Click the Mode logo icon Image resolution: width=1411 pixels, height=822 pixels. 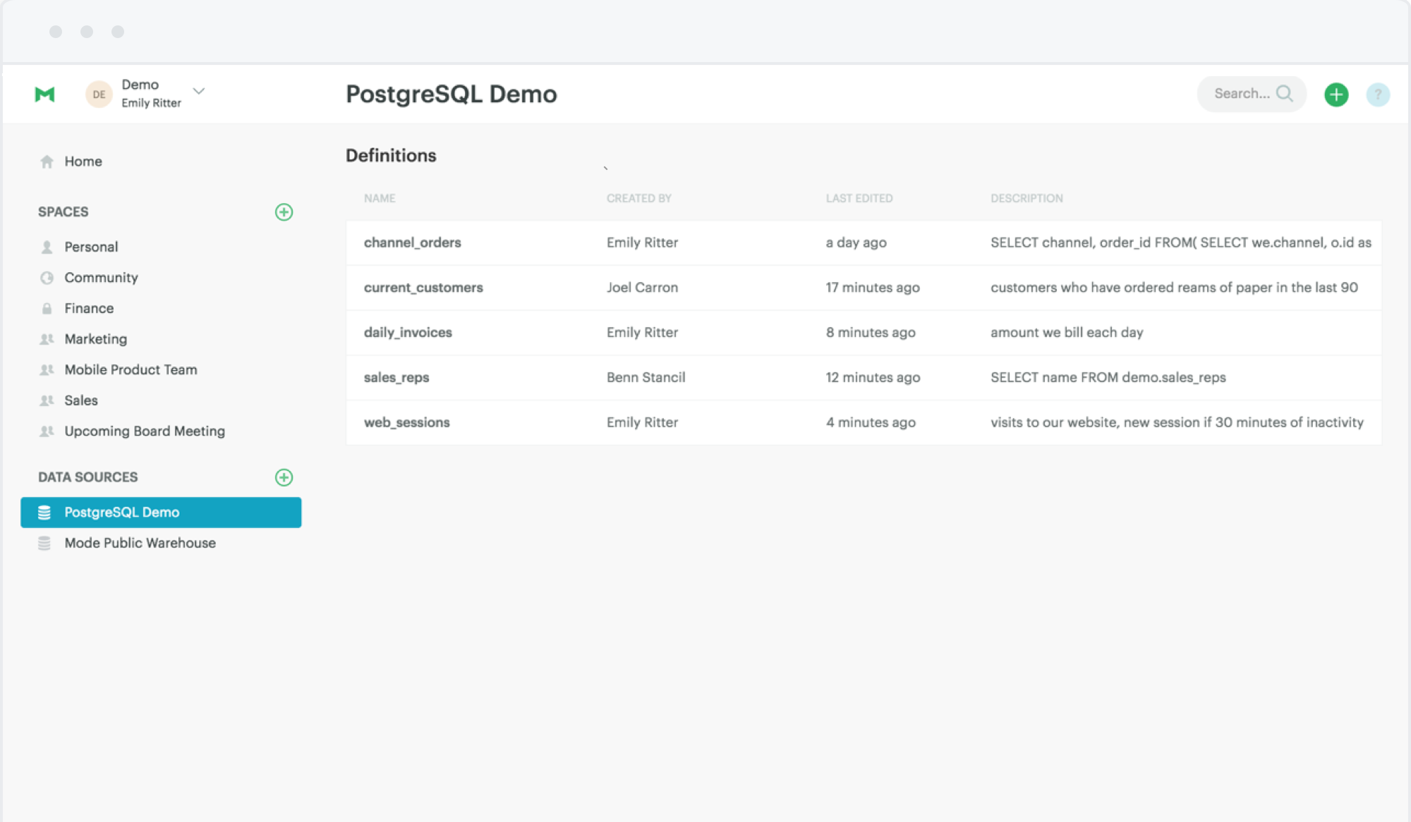coord(44,94)
